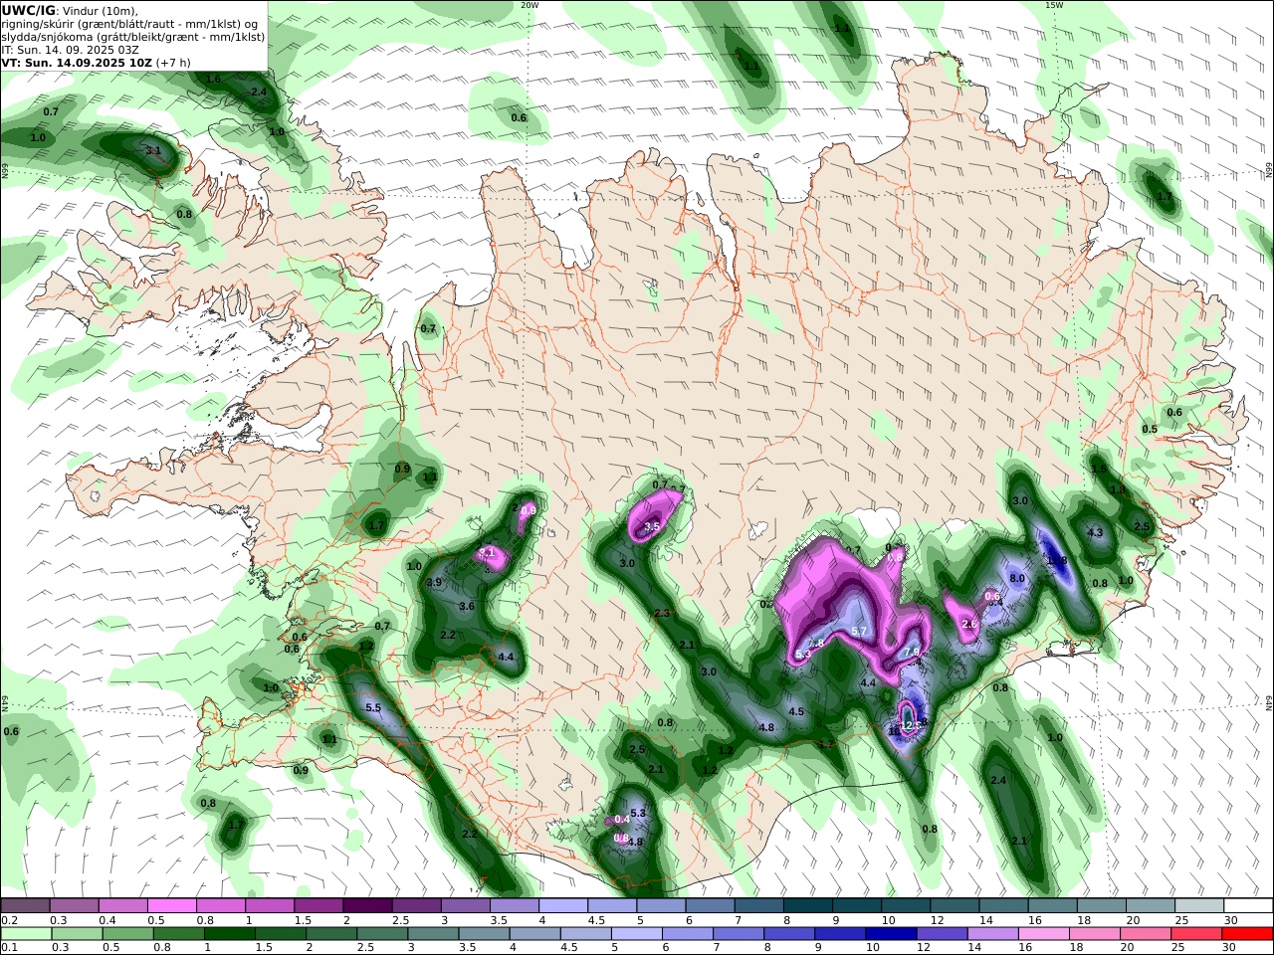This screenshot has width=1274, height=955.
Task: Pick the bright pink snow swatch between 0.5 and 0.8
Action: tap(171, 906)
